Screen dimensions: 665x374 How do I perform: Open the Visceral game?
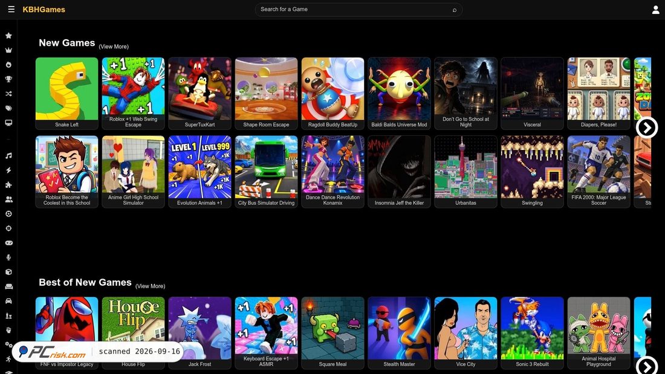[x=532, y=93]
